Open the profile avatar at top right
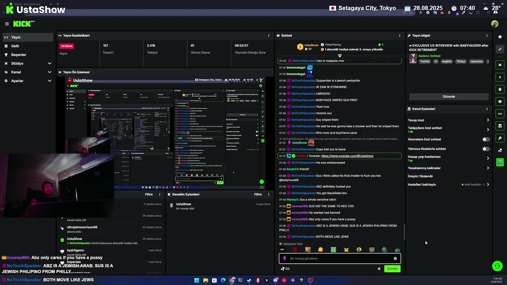Image resolution: width=507 pixels, height=285 pixels. 495,24
